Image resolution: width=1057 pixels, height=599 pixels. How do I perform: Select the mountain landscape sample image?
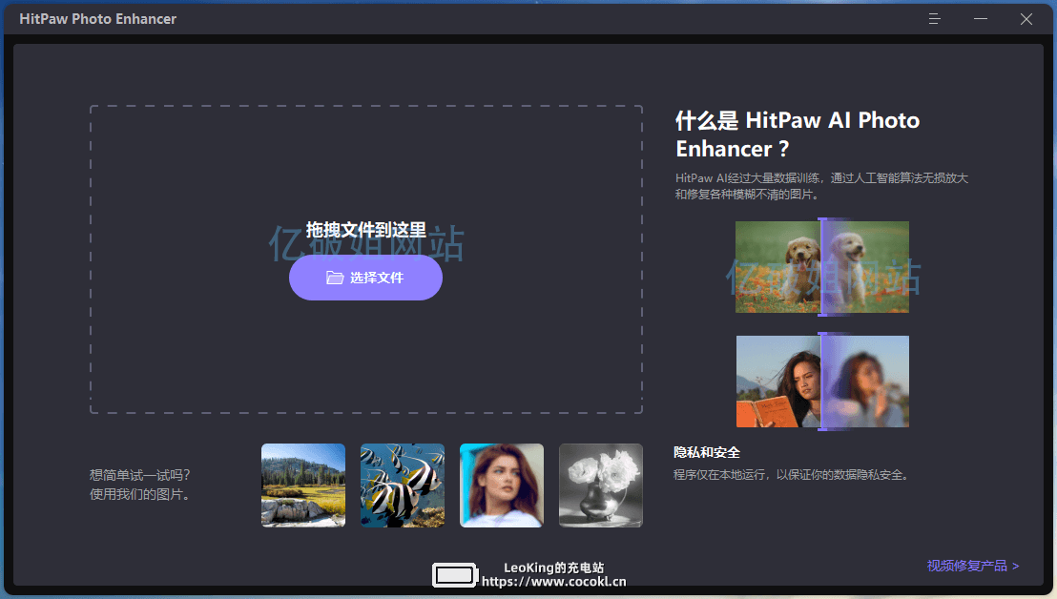303,485
